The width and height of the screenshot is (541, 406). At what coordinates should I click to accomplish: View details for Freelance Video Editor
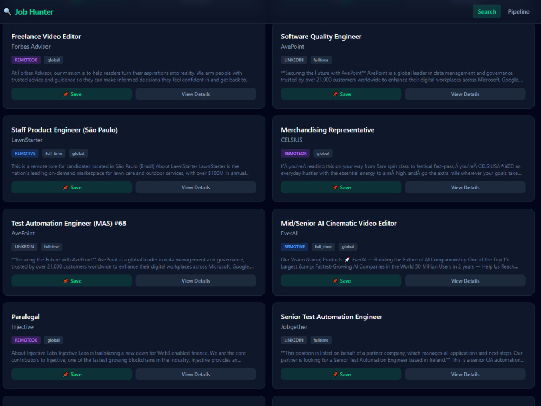pos(196,94)
